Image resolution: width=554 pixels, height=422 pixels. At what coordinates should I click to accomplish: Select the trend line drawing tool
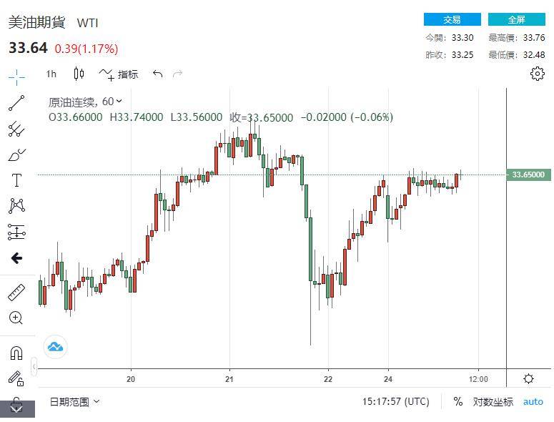pos(16,103)
